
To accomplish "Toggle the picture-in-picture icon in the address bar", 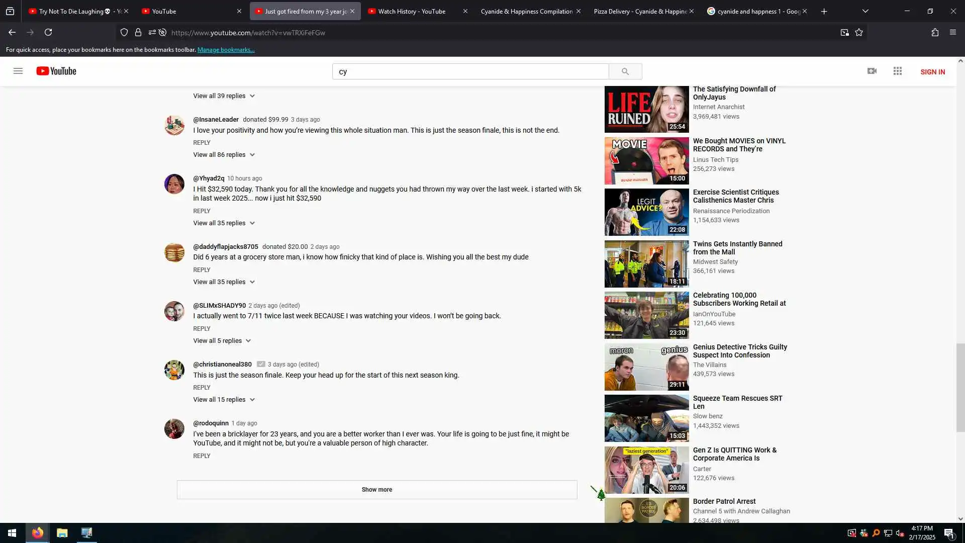I will [844, 32].
